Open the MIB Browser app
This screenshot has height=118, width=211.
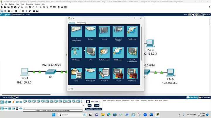pos(118,53)
